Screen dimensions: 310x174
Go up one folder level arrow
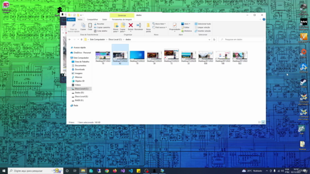[x=81, y=40]
